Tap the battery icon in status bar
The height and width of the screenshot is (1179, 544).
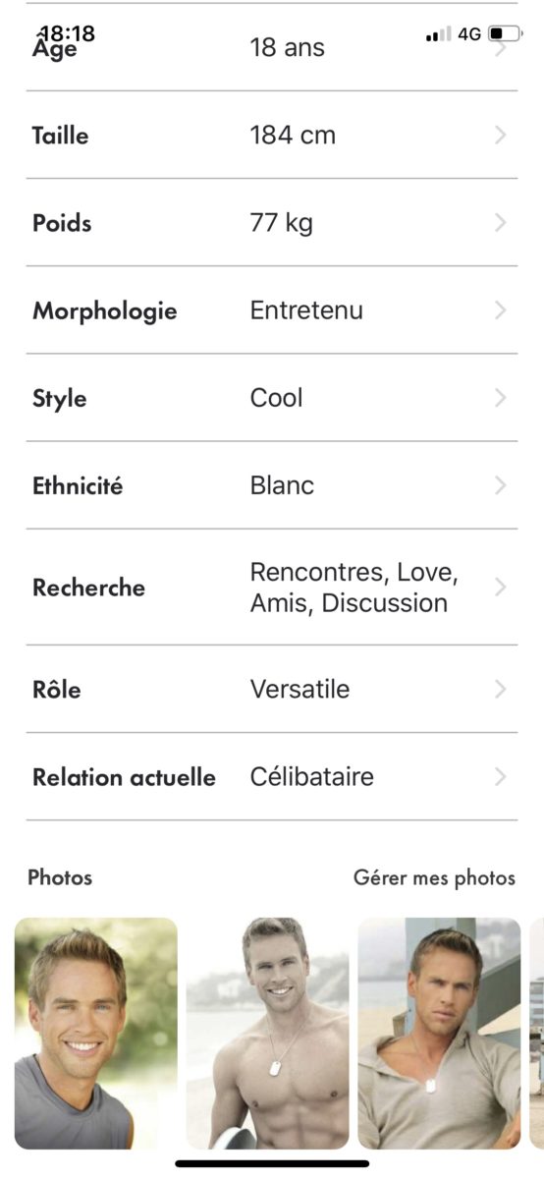click(x=504, y=34)
